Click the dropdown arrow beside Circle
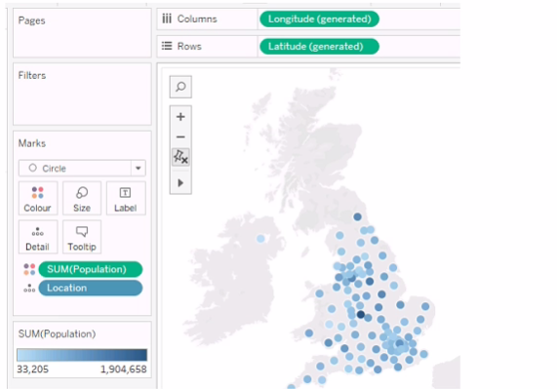Viewport: 557px width, 389px height. coord(139,169)
